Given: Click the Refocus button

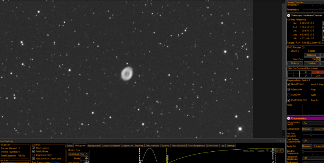Looking at the screenshot, I should [295, 63].
